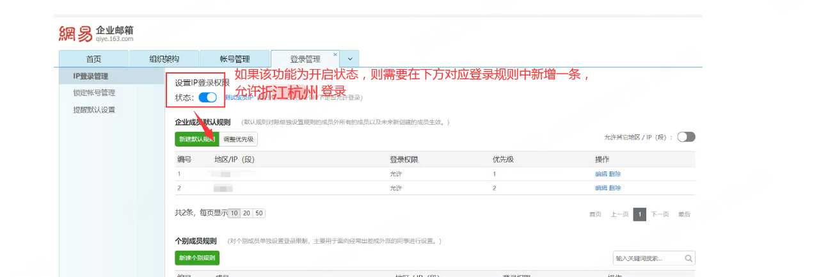The image size is (828, 277).
Task: Switch to the 首页 tab
Action: click(x=93, y=59)
